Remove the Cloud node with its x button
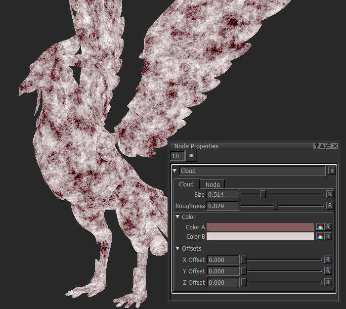 332,171
